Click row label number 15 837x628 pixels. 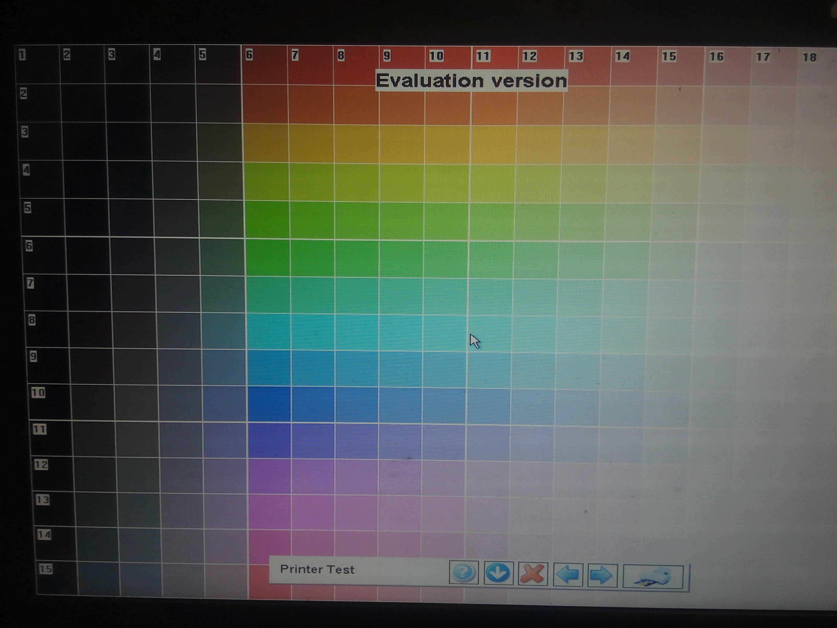46,569
